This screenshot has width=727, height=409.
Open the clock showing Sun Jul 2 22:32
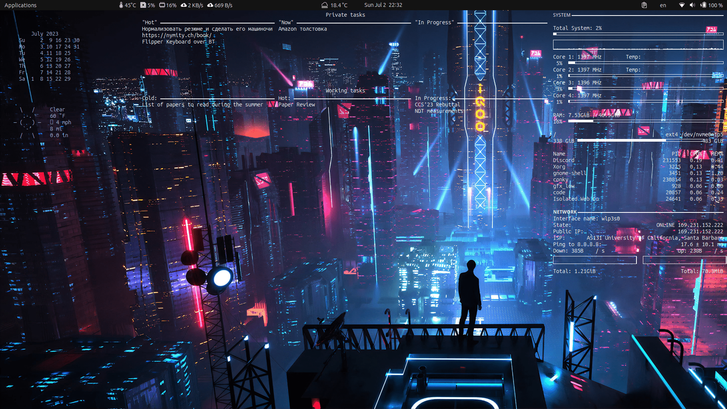[383, 5]
